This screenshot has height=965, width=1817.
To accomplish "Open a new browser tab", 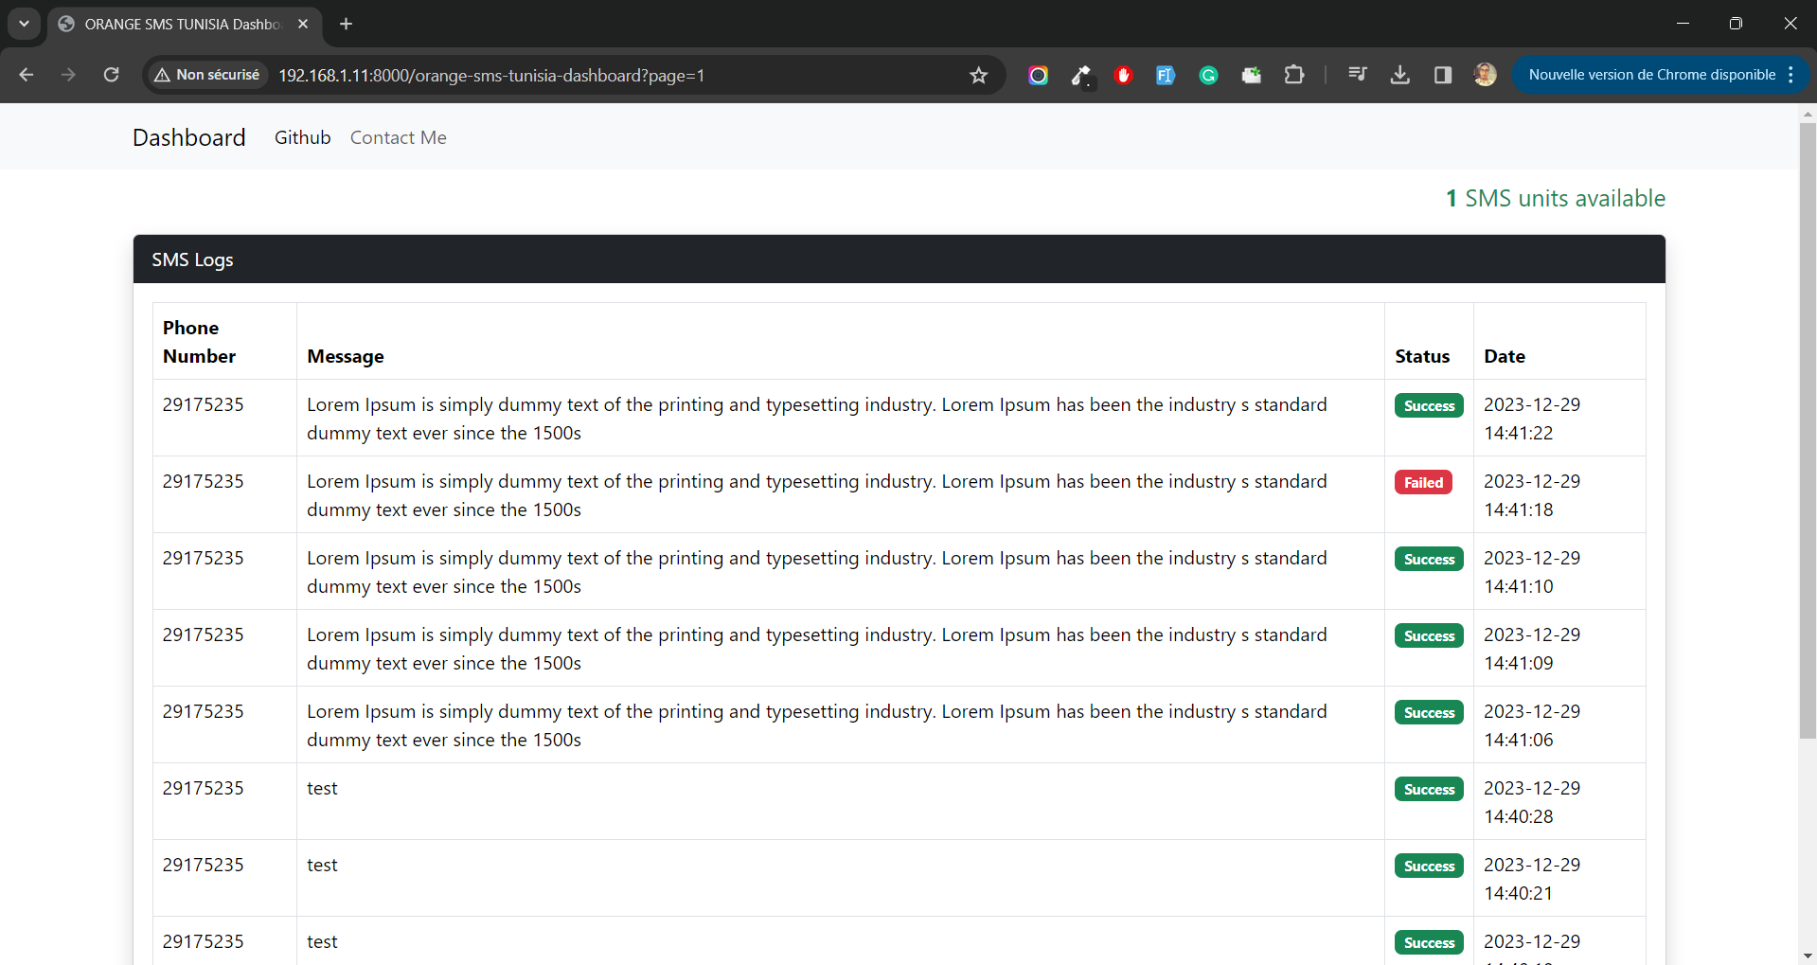I will (x=346, y=24).
